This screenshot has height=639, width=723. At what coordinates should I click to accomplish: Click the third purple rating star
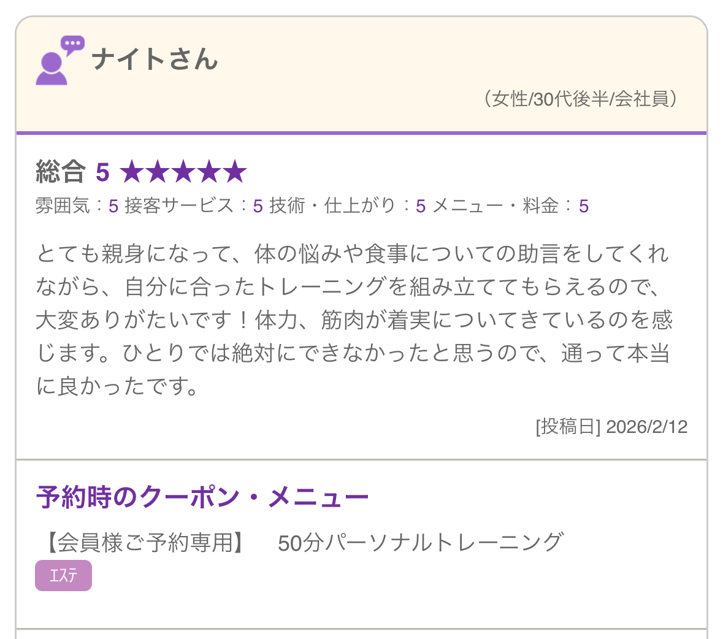pos(184,172)
